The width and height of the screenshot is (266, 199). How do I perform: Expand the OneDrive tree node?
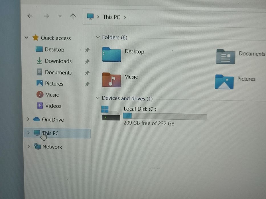[28, 119]
